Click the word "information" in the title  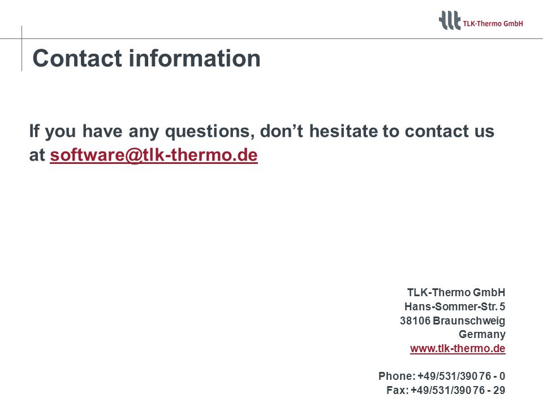tap(194, 58)
